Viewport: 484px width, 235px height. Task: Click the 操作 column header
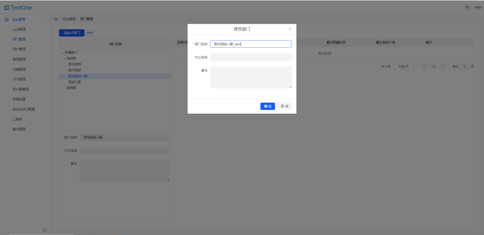coord(429,42)
